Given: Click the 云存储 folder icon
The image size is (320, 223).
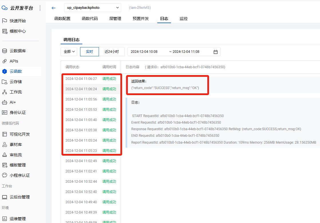Looking at the screenshot, I should [x=5, y=82].
